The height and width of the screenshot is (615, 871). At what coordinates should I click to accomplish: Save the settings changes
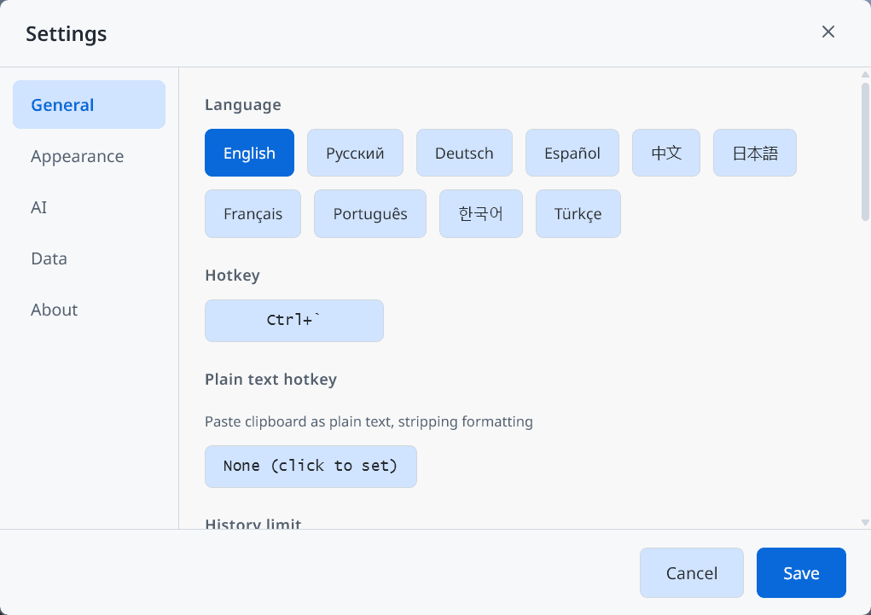tap(800, 572)
